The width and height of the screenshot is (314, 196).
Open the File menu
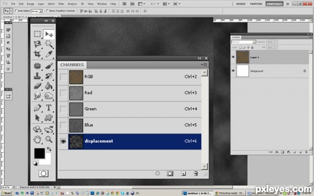13,4
